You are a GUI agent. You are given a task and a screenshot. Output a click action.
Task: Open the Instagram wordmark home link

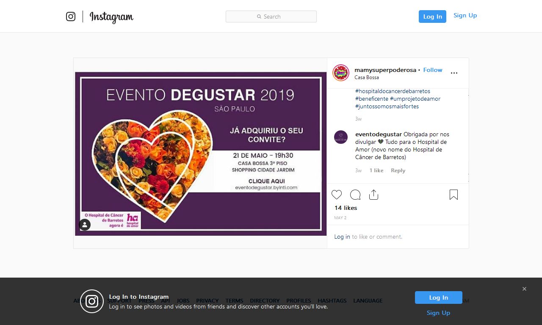coord(111,17)
